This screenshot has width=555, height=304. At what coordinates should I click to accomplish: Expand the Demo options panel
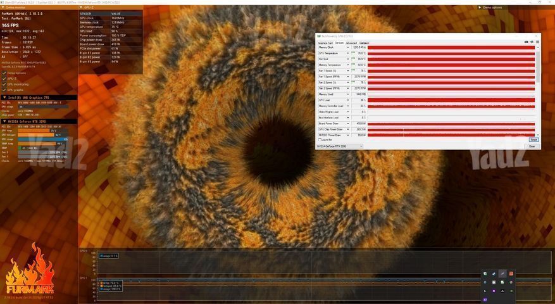[490, 8]
